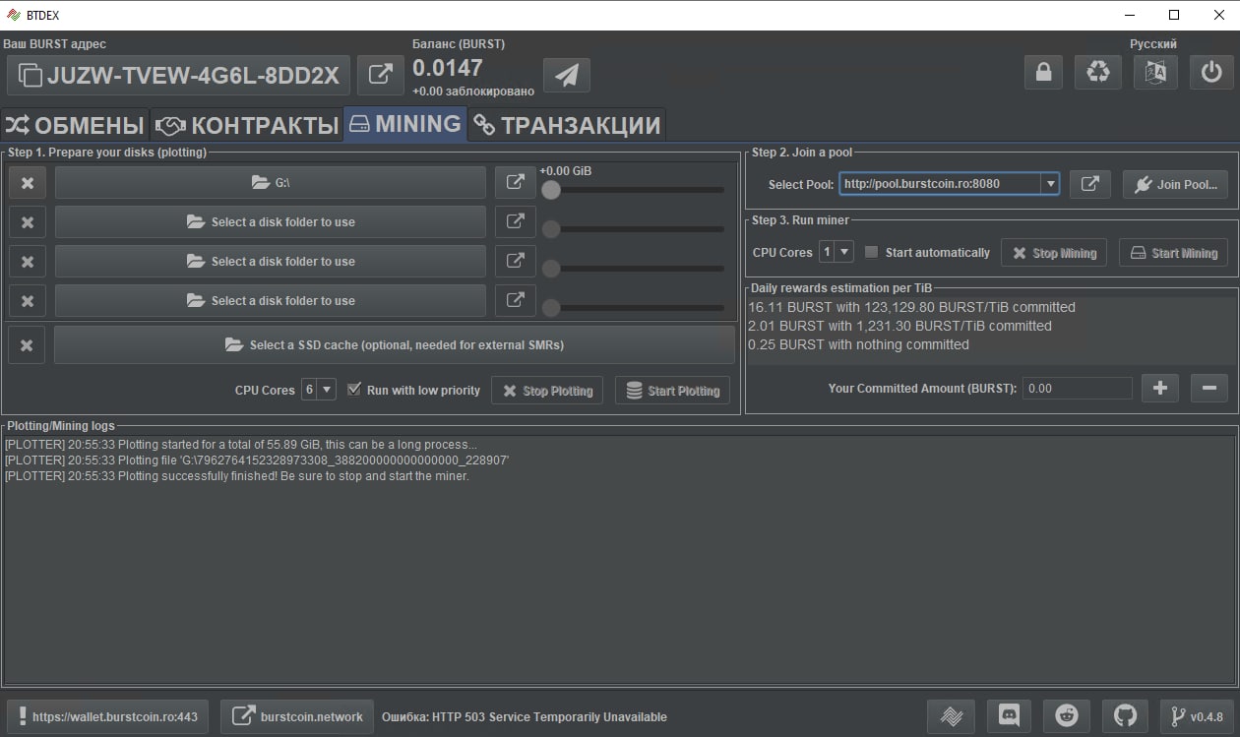The height and width of the screenshot is (737, 1240).
Task: Click the pool URL combo box field
Action: pyautogui.click(x=940, y=184)
